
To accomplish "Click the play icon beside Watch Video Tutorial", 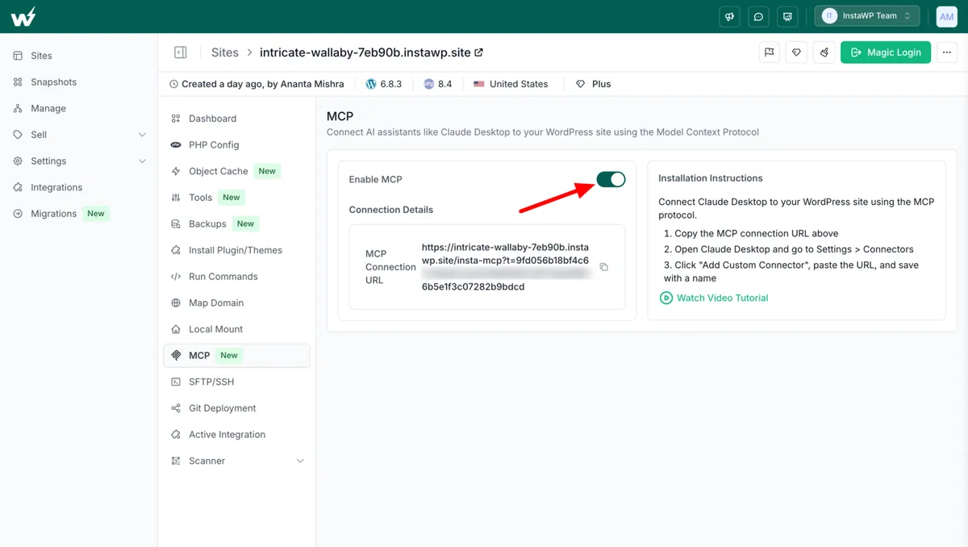I will pyautogui.click(x=666, y=298).
